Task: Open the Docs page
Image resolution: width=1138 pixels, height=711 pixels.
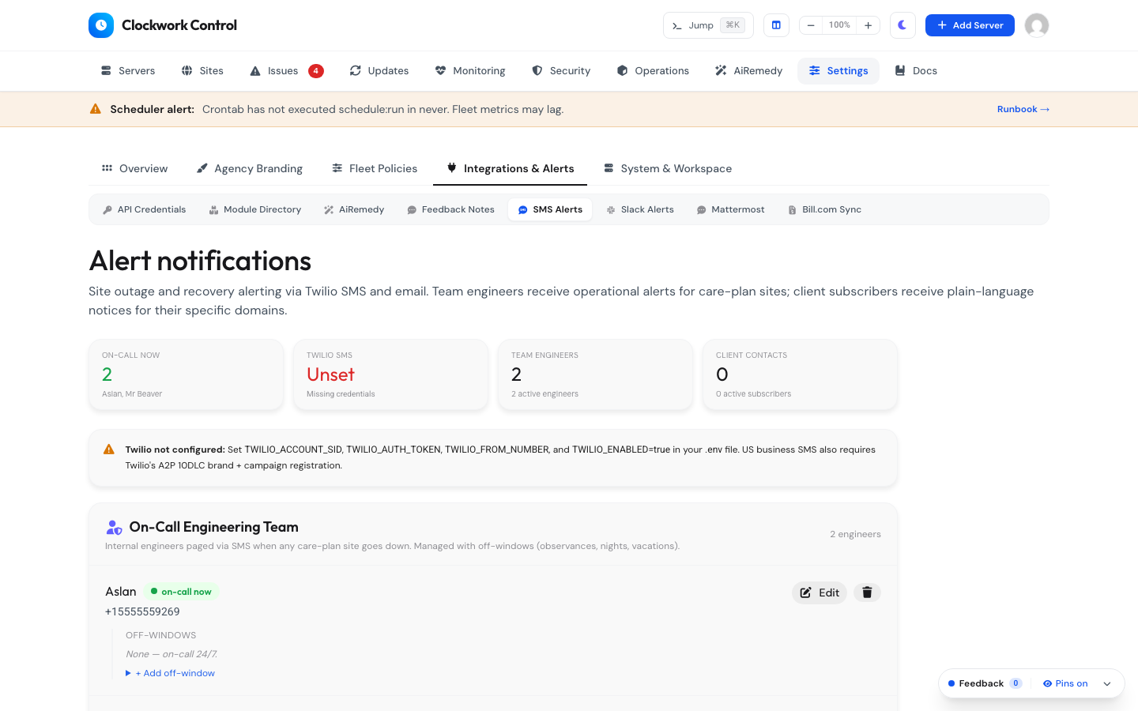Action: click(916, 71)
